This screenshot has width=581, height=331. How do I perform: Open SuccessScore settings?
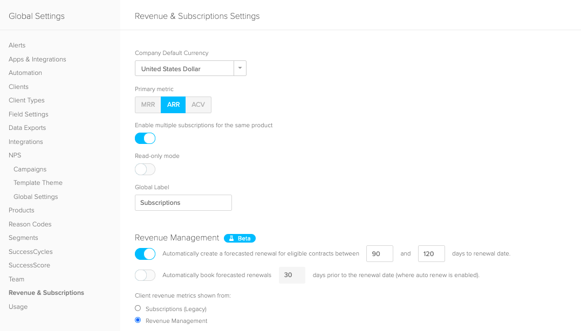click(29, 265)
